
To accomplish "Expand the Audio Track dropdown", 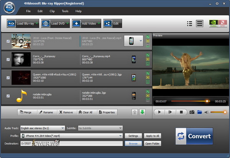I will 62,128.
